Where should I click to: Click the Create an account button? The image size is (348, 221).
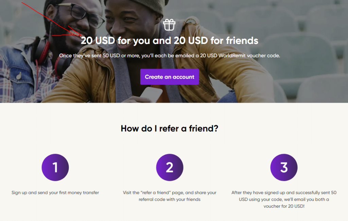pyautogui.click(x=169, y=76)
